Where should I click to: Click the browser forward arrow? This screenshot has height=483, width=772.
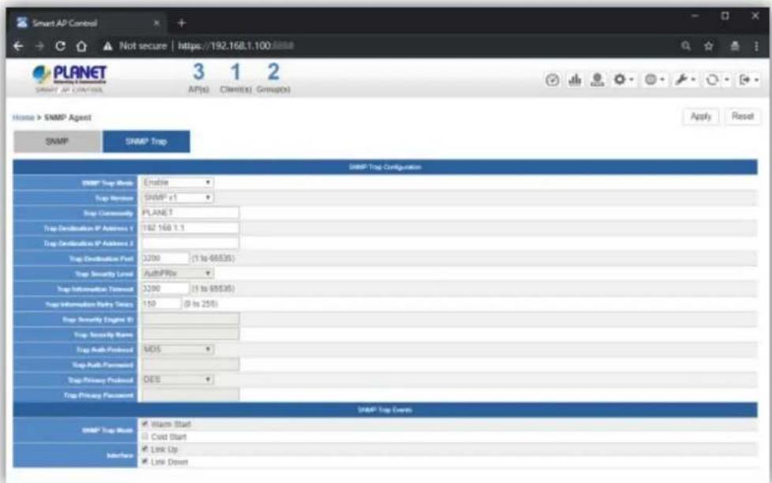[x=39, y=47]
